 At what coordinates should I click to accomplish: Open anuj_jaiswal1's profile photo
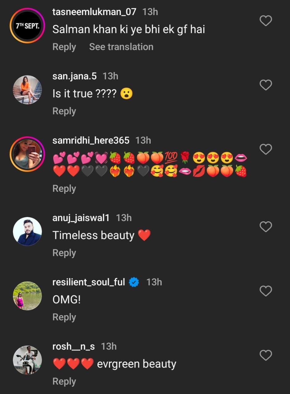point(27,231)
